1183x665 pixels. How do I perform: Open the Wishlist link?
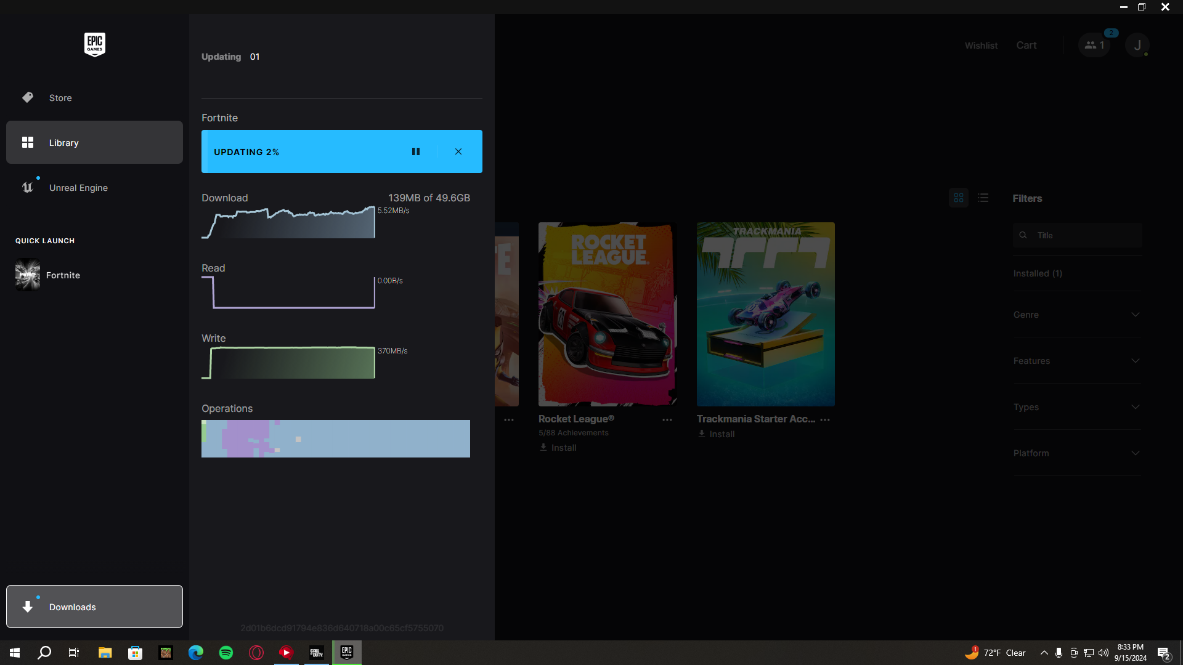click(981, 46)
